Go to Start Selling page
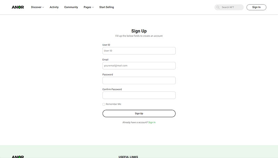The image size is (278, 158). [107, 7]
